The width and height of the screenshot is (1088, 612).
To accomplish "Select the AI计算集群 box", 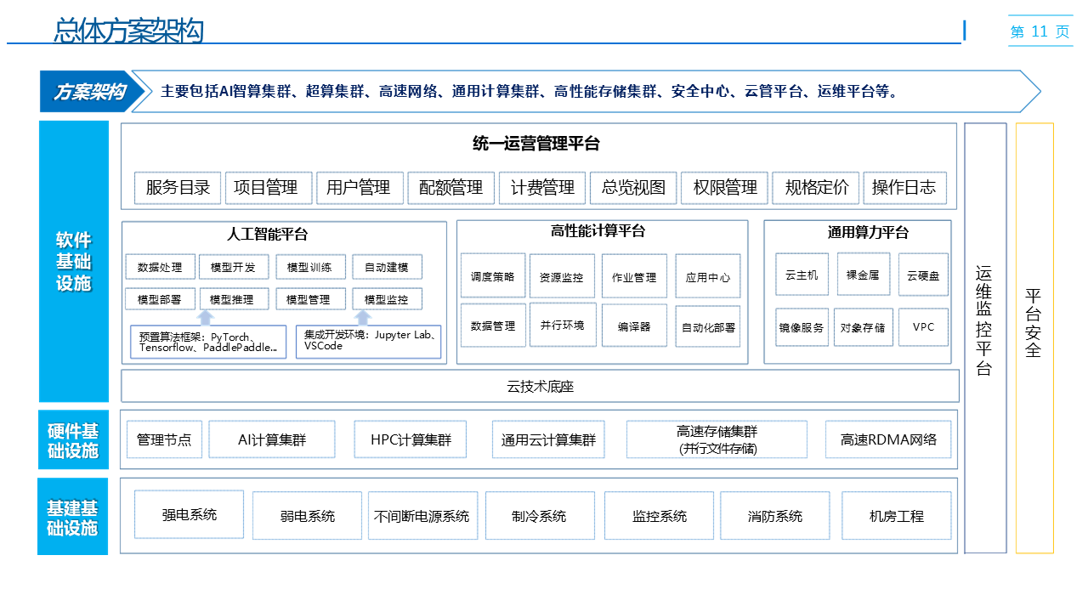I will (x=272, y=439).
